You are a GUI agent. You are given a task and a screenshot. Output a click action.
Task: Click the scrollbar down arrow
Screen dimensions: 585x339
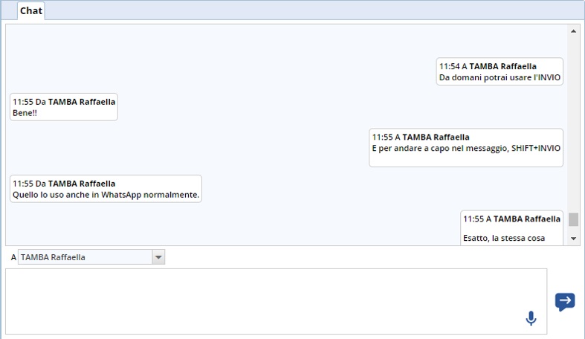tap(573, 238)
